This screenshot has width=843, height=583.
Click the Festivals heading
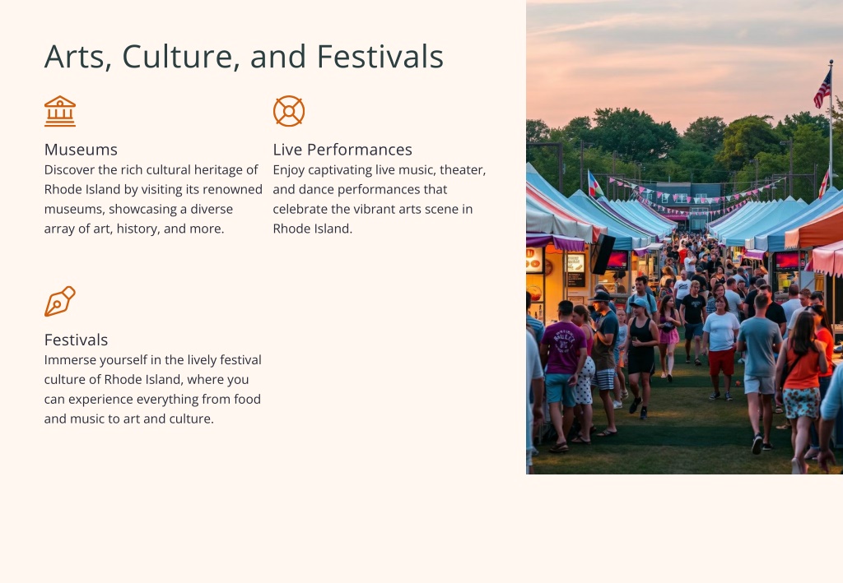tap(76, 340)
